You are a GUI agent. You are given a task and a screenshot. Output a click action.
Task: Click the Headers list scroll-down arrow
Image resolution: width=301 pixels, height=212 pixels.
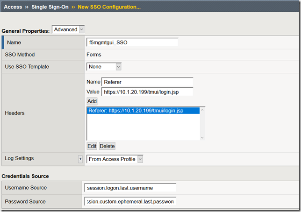(x=202, y=137)
